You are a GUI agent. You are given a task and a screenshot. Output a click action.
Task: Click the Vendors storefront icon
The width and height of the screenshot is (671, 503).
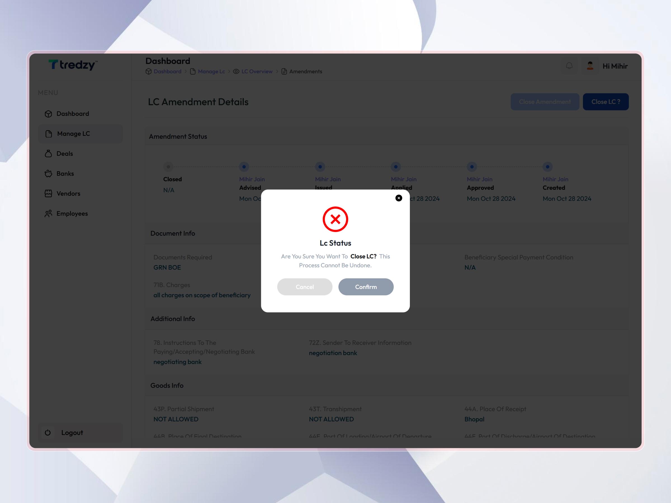49,193
